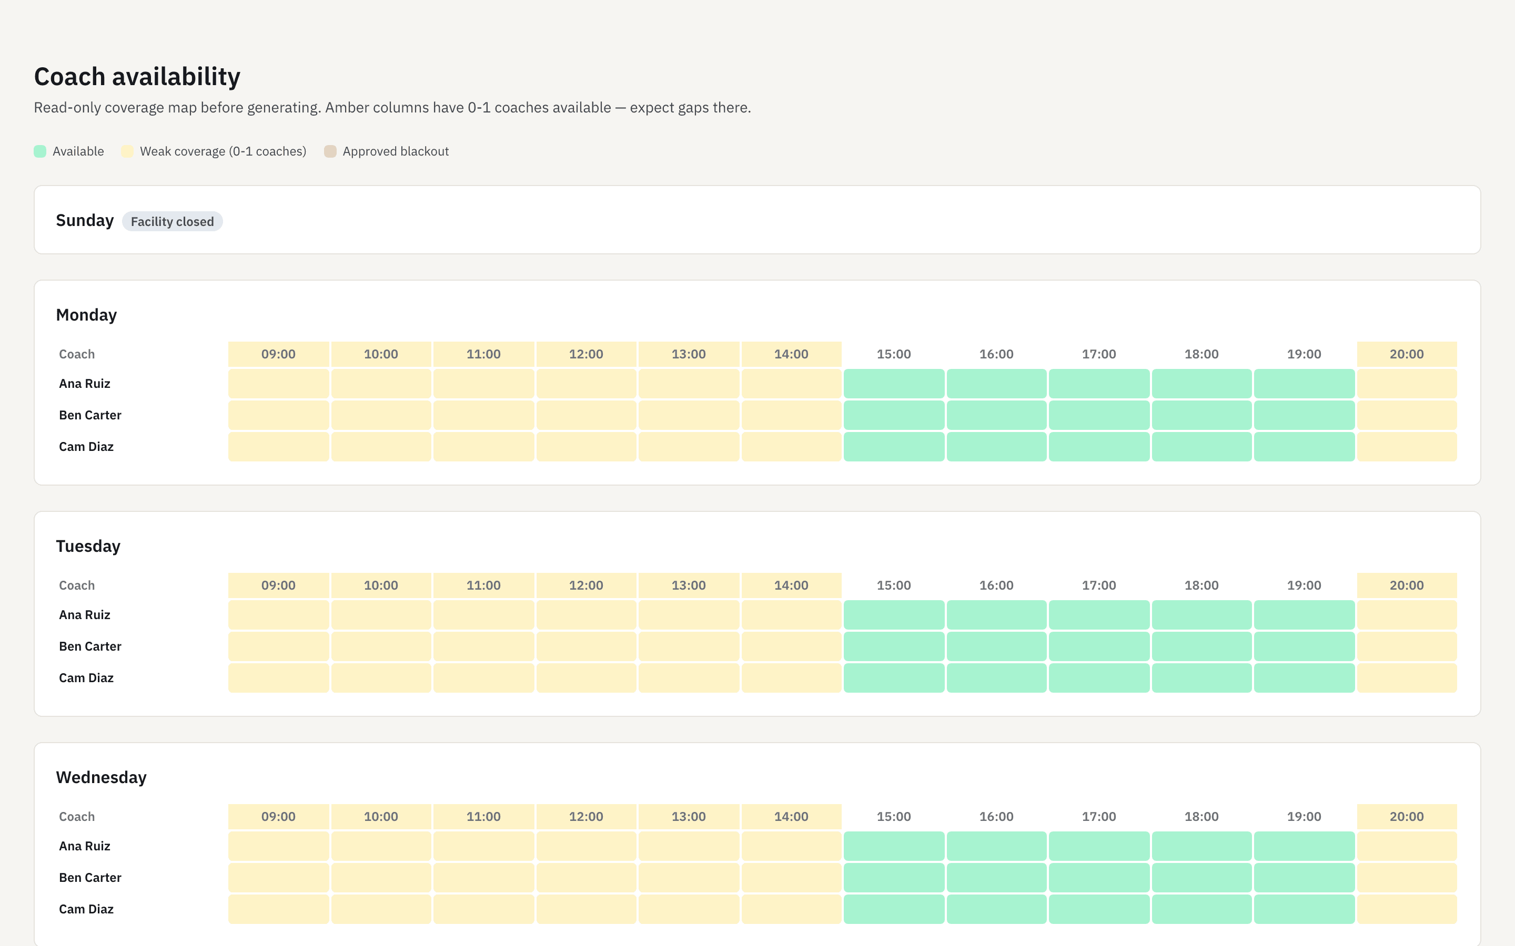Click Ana Ruiz's Monday 15:00 available cell
Viewport: 1515px width, 946px height.
pyautogui.click(x=894, y=384)
